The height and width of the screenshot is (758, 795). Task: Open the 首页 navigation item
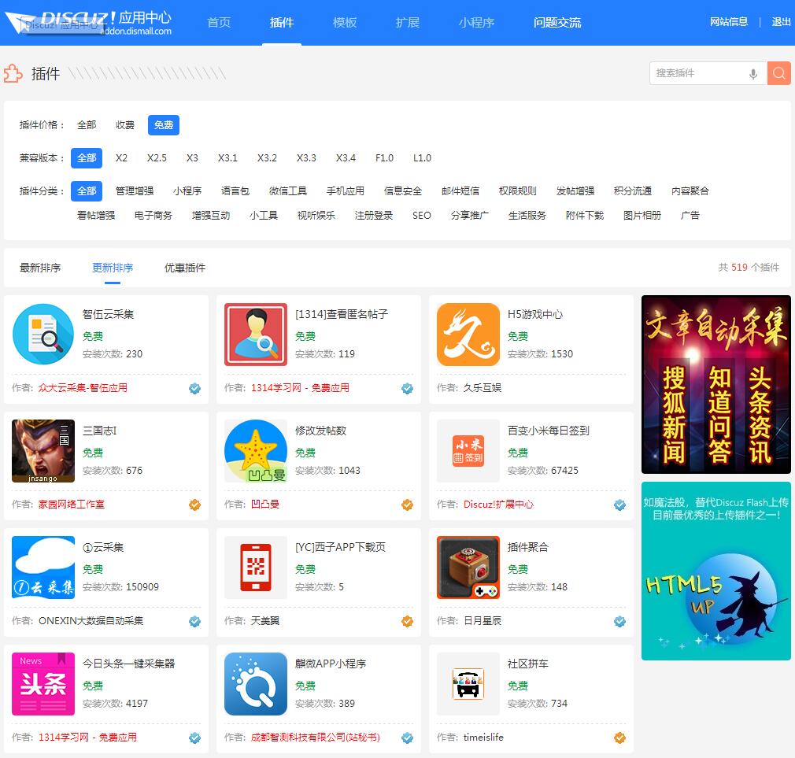coord(219,22)
